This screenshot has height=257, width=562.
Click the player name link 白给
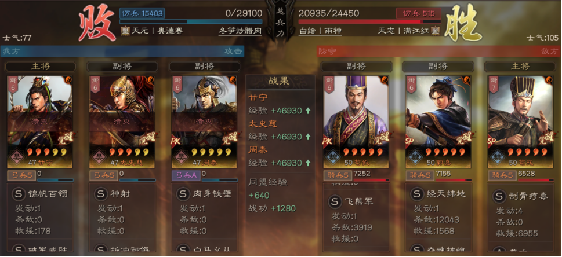(307, 31)
